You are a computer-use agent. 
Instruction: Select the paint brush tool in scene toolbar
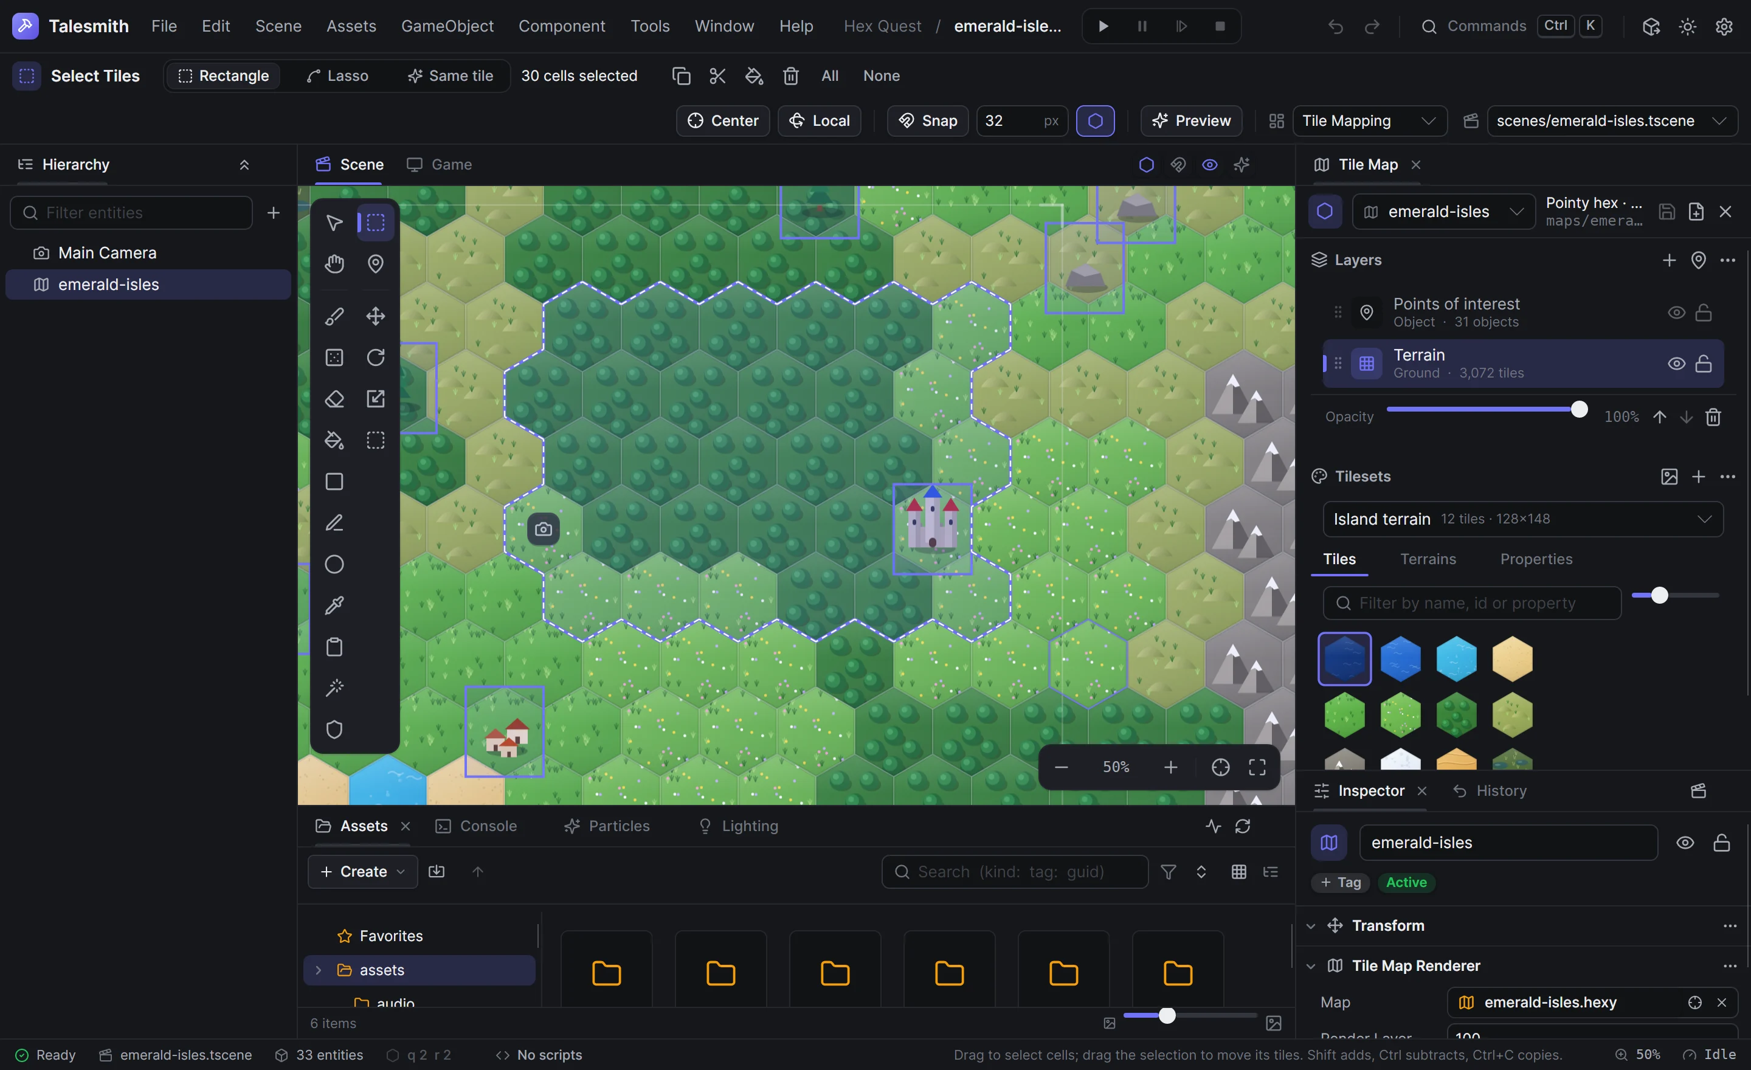(334, 316)
